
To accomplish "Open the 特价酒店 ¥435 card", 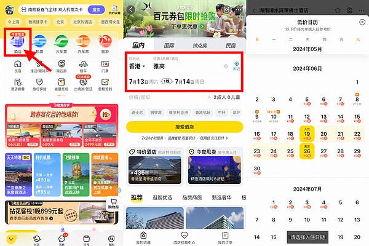I will (154, 166).
